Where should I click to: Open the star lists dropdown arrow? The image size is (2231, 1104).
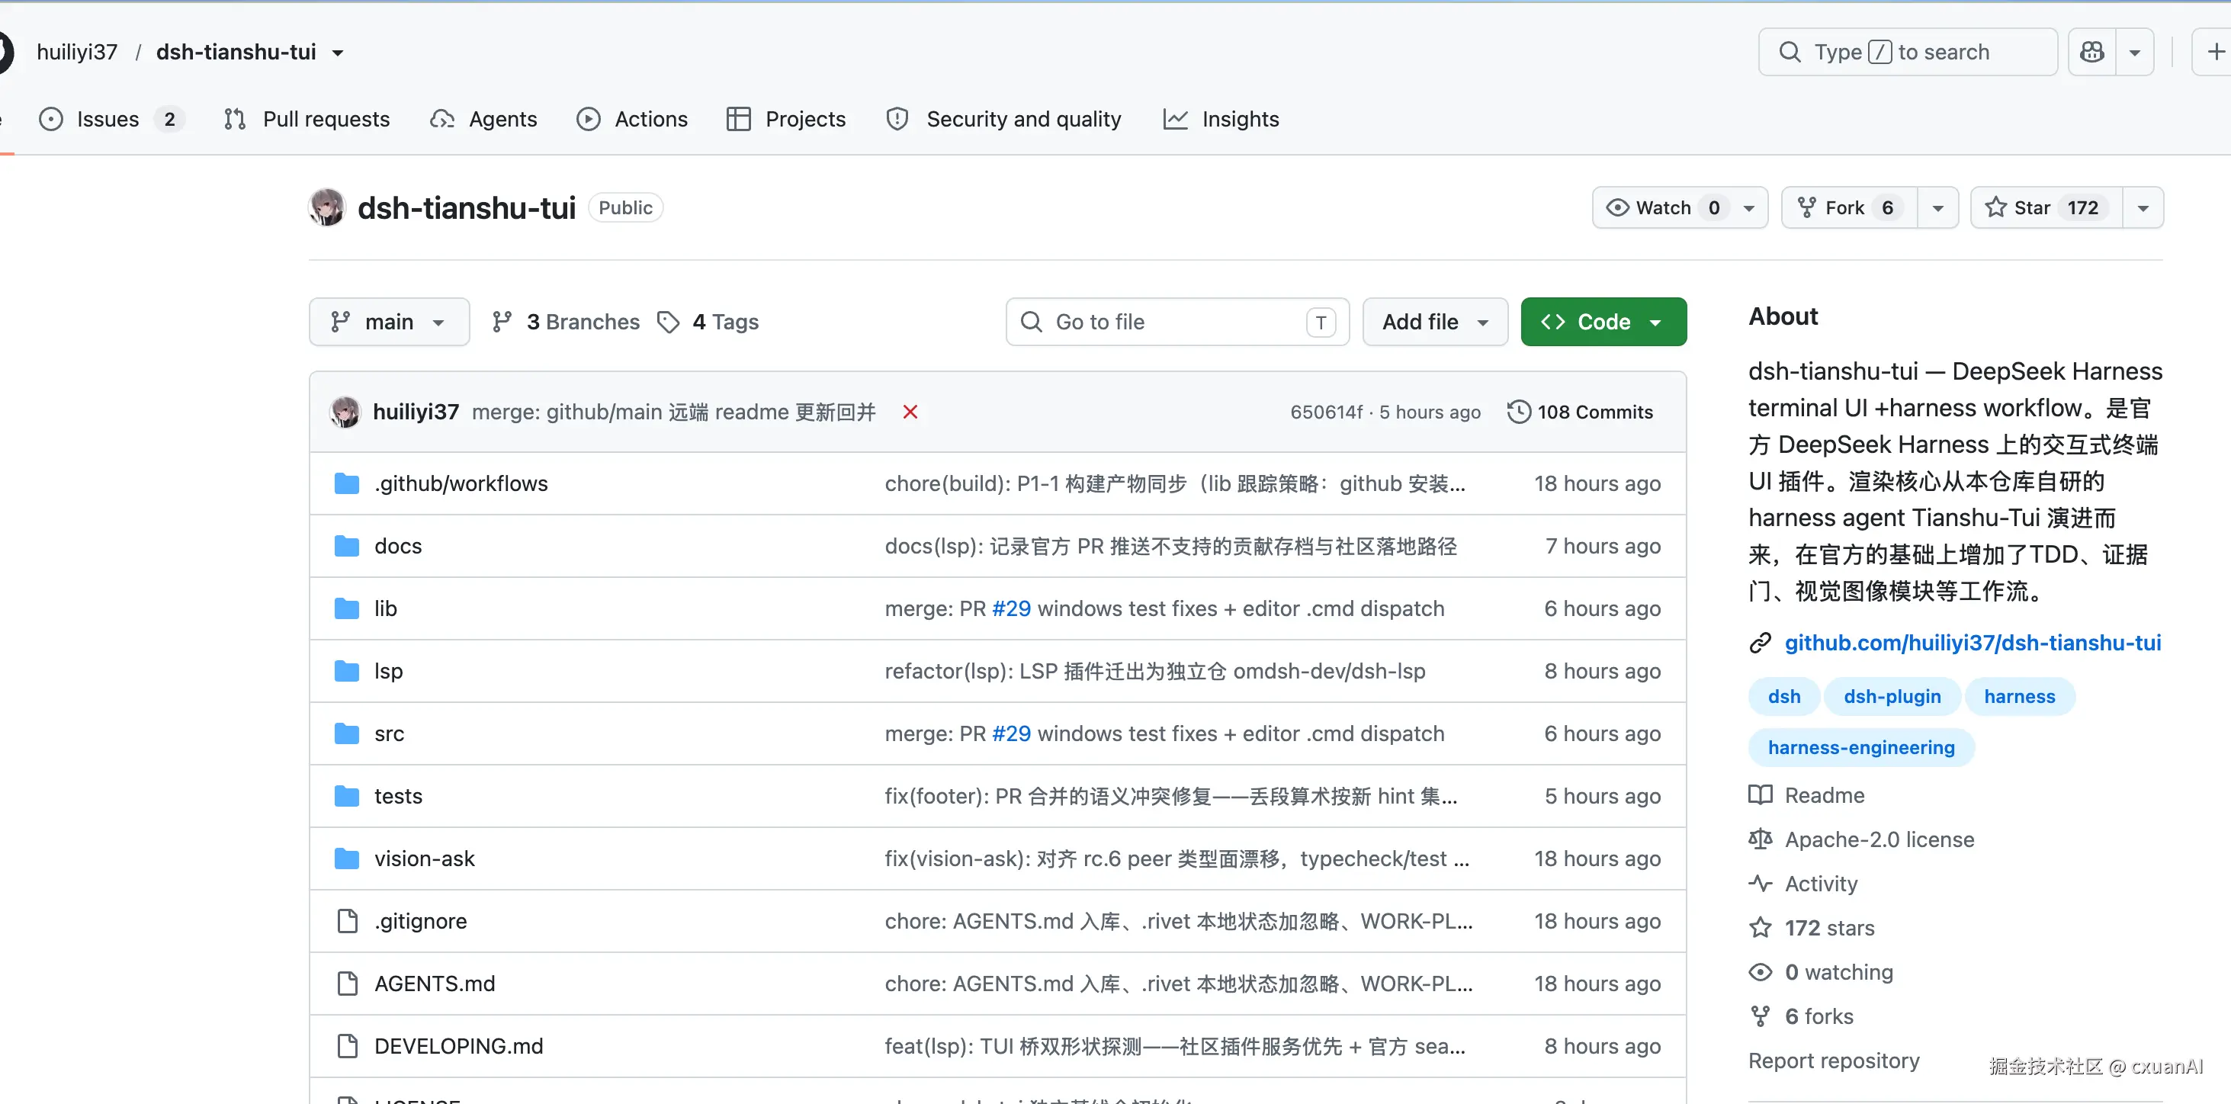[2143, 208]
